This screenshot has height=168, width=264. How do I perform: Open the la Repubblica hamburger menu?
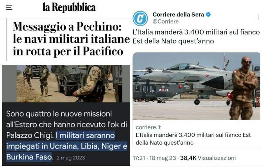(x=9, y=8)
